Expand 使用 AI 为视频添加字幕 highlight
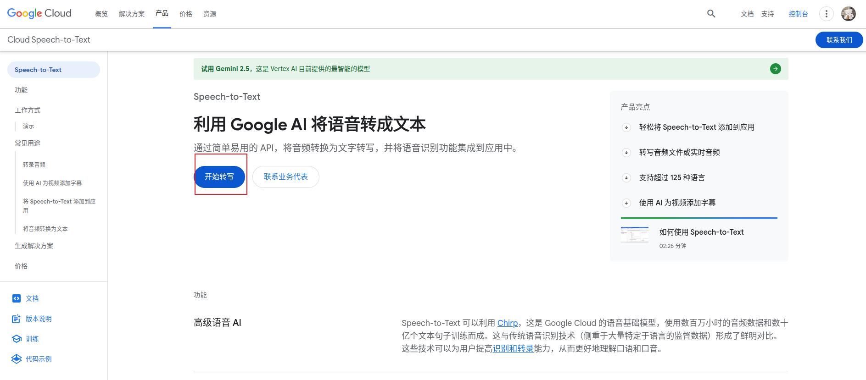This screenshot has width=866, height=380. pyautogui.click(x=626, y=203)
